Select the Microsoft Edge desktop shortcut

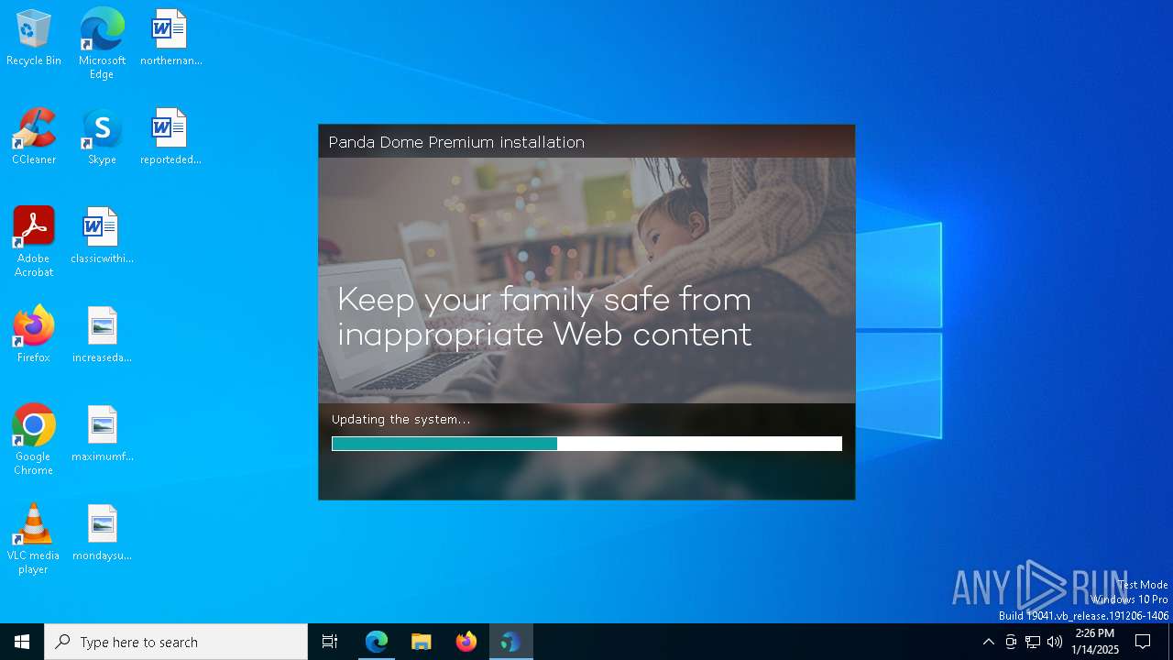click(102, 44)
